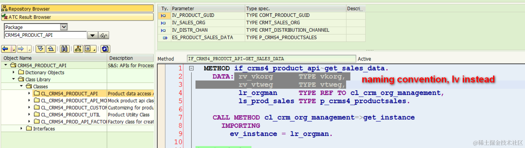Collapse METHOD code block fold marker

point(191,68)
